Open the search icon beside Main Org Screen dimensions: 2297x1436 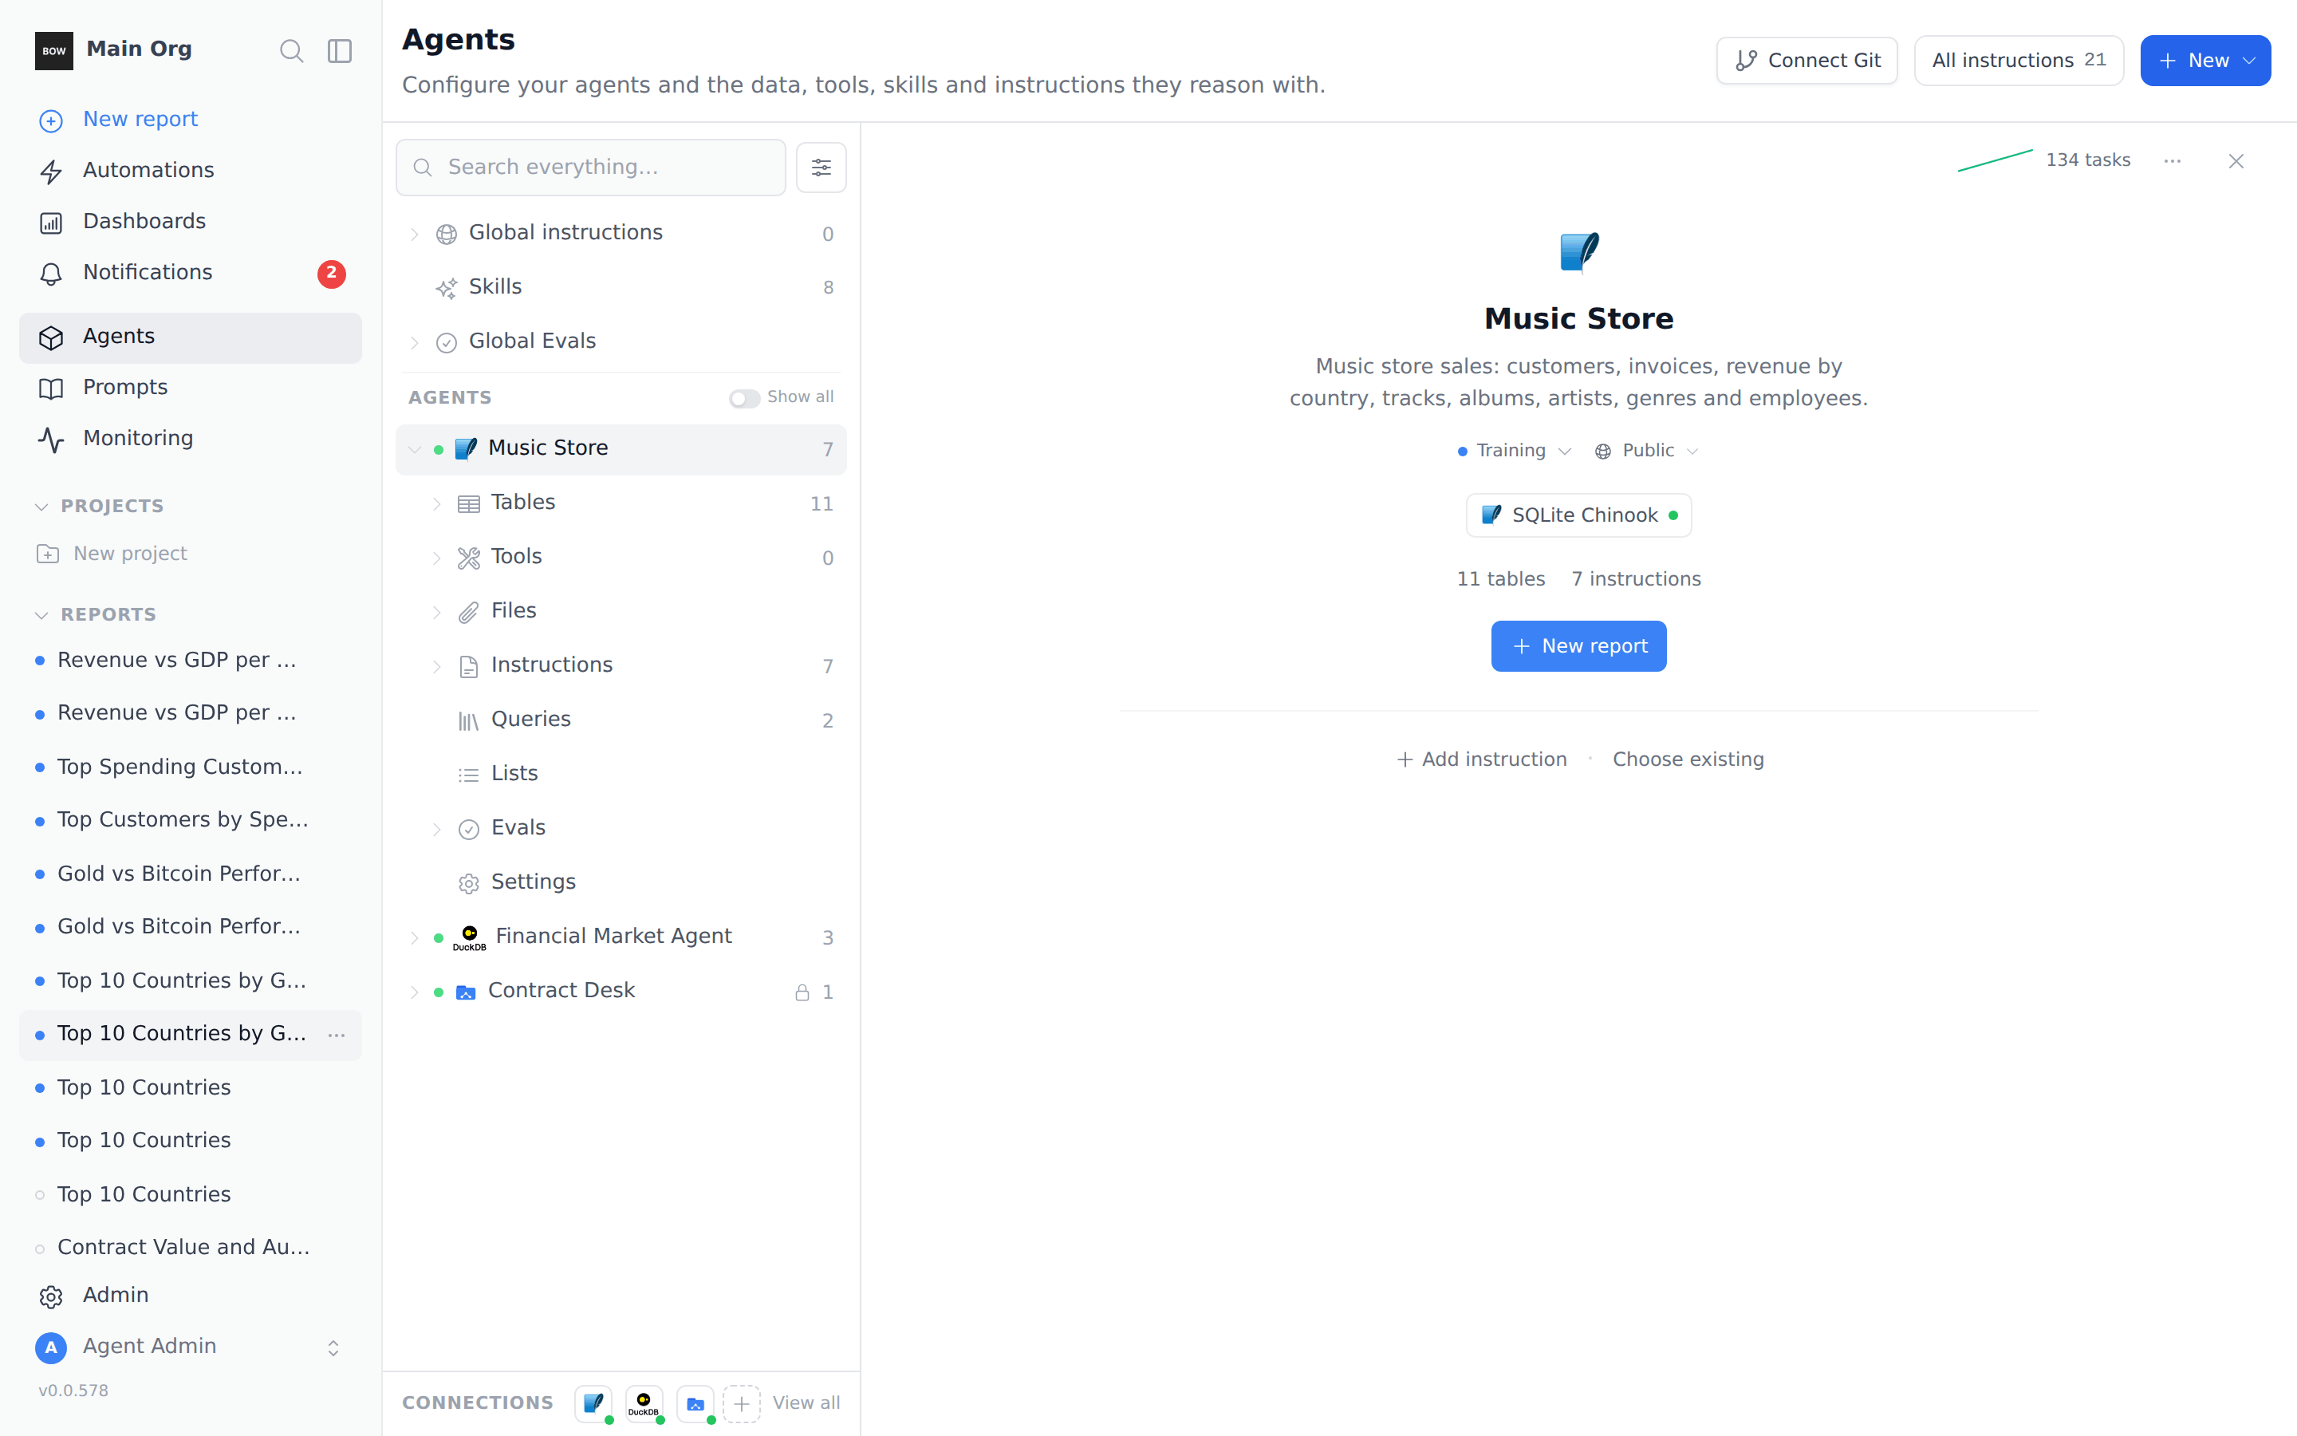click(x=291, y=50)
